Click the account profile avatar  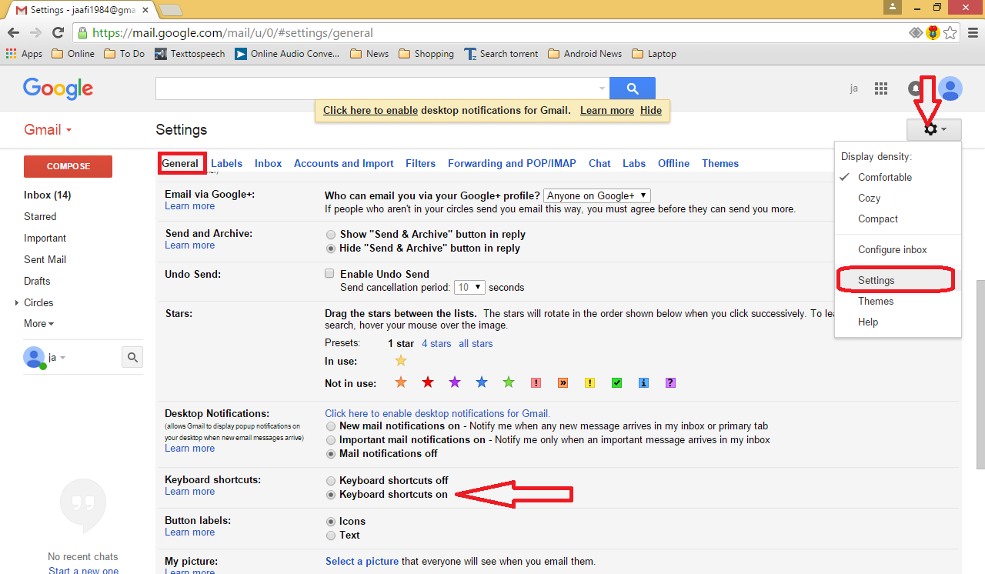(x=950, y=88)
